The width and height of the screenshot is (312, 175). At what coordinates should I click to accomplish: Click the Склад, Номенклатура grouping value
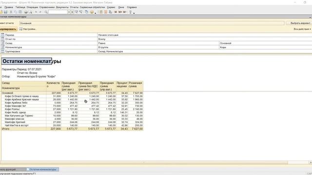point(111,52)
